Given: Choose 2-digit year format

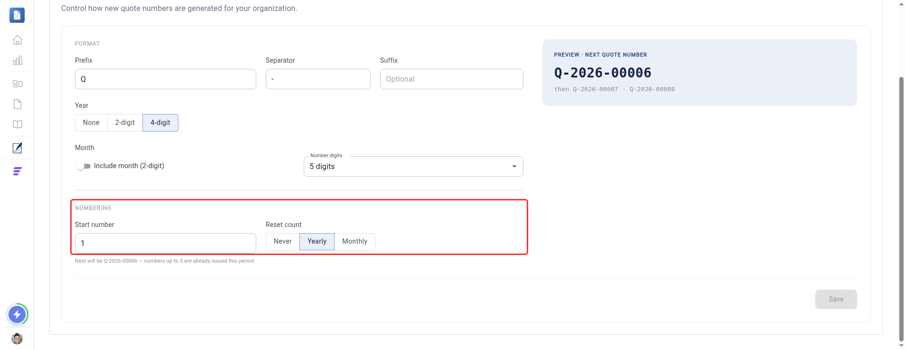Looking at the screenshot, I should coord(125,123).
